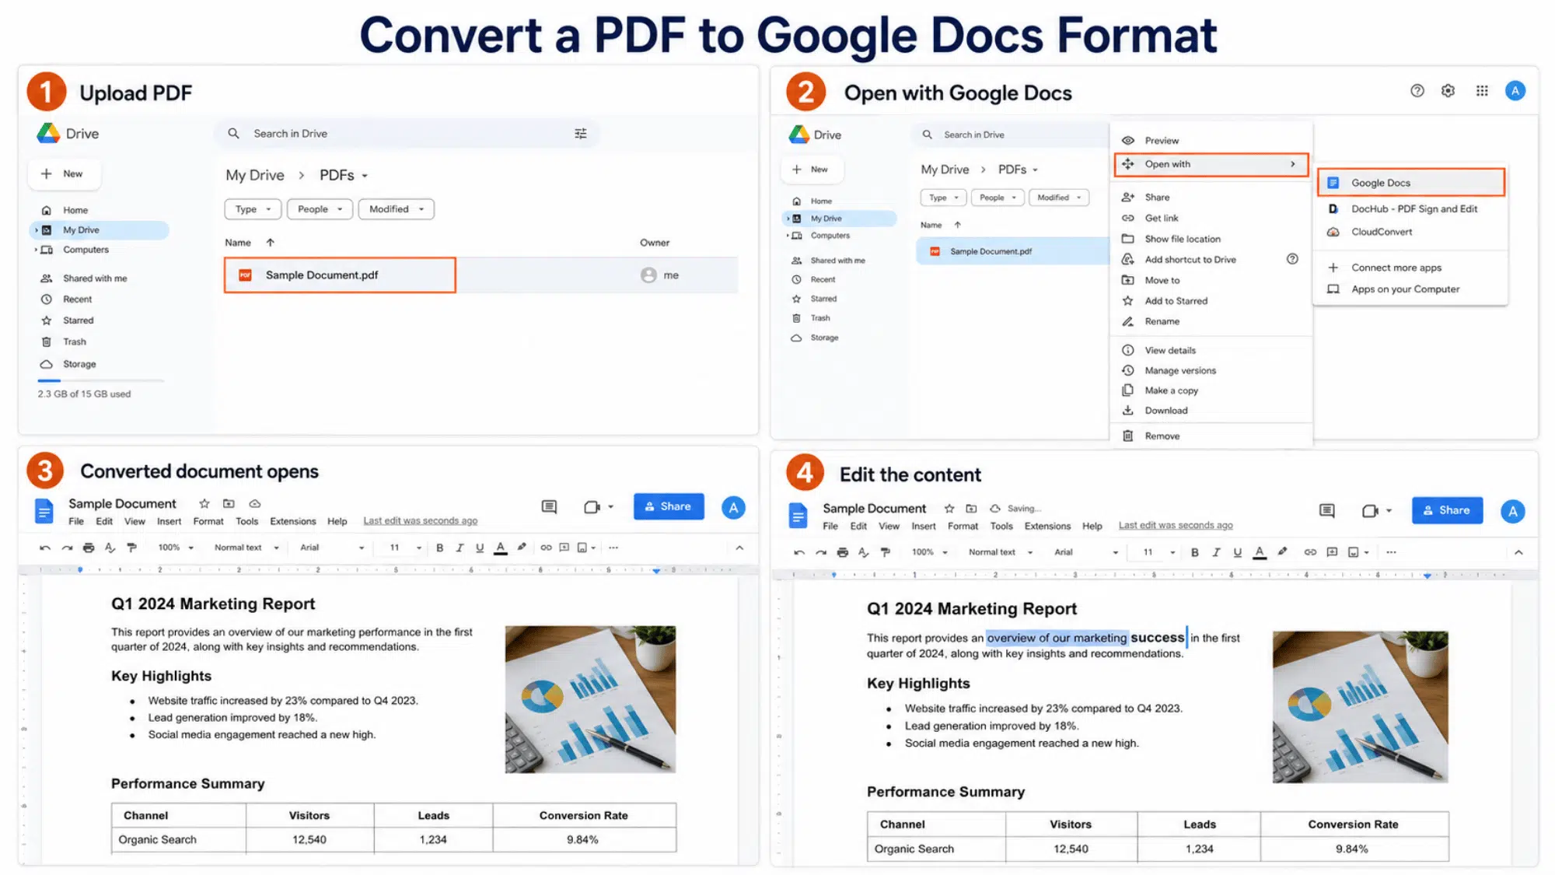This screenshot has width=1555, height=875.
Task: Click the Docs home icon in step 3
Action: [x=44, y=511]
